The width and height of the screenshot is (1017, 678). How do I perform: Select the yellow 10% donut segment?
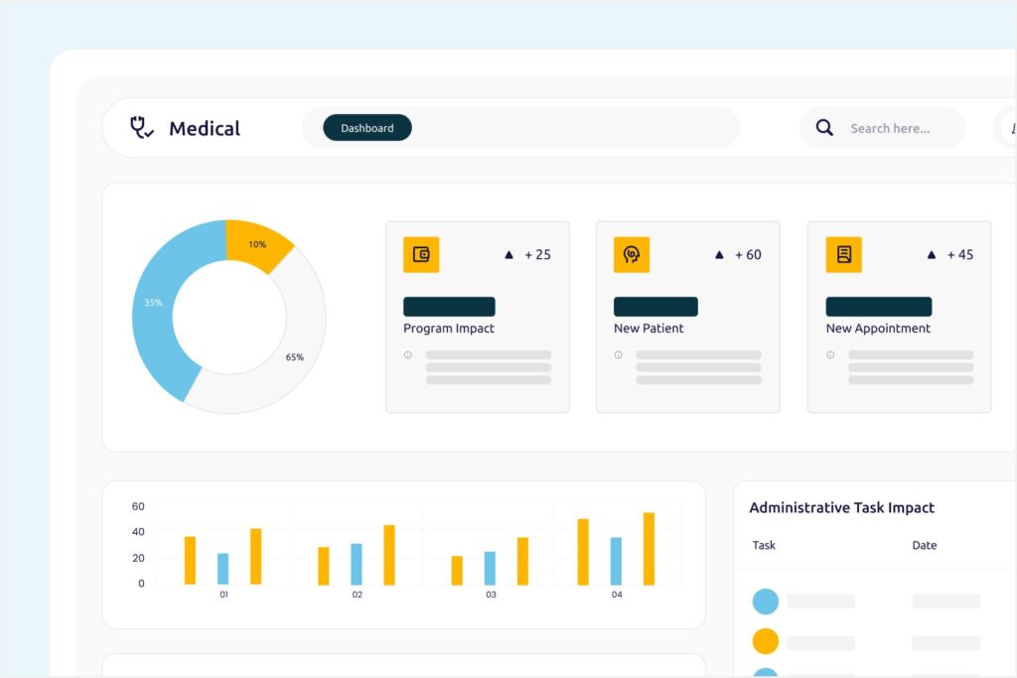(257, 243)
